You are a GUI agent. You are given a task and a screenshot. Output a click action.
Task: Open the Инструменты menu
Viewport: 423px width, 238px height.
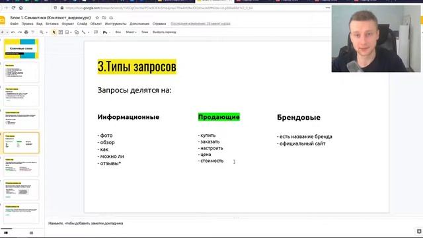[116, 24]
